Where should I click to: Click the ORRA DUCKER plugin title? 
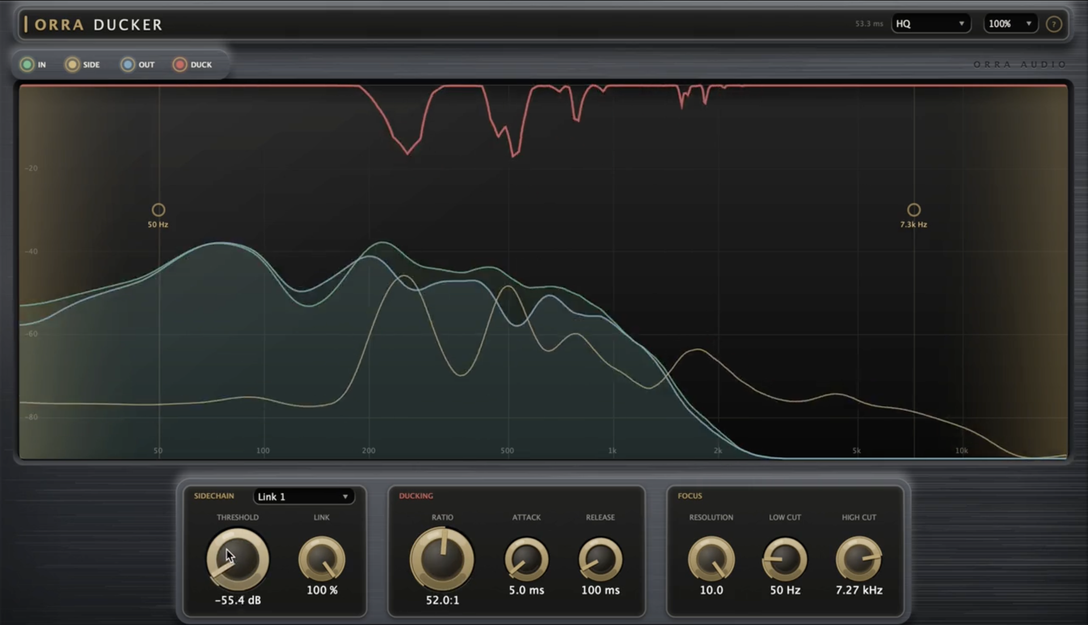(99, 24)
